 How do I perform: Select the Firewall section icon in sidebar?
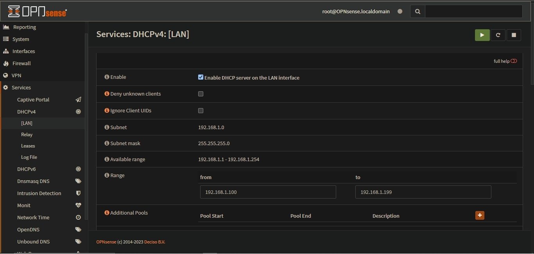pos(6,63)
